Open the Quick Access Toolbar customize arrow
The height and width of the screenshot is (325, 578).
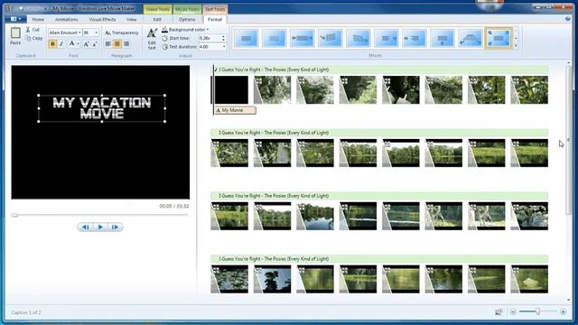(x=45, y=8)
